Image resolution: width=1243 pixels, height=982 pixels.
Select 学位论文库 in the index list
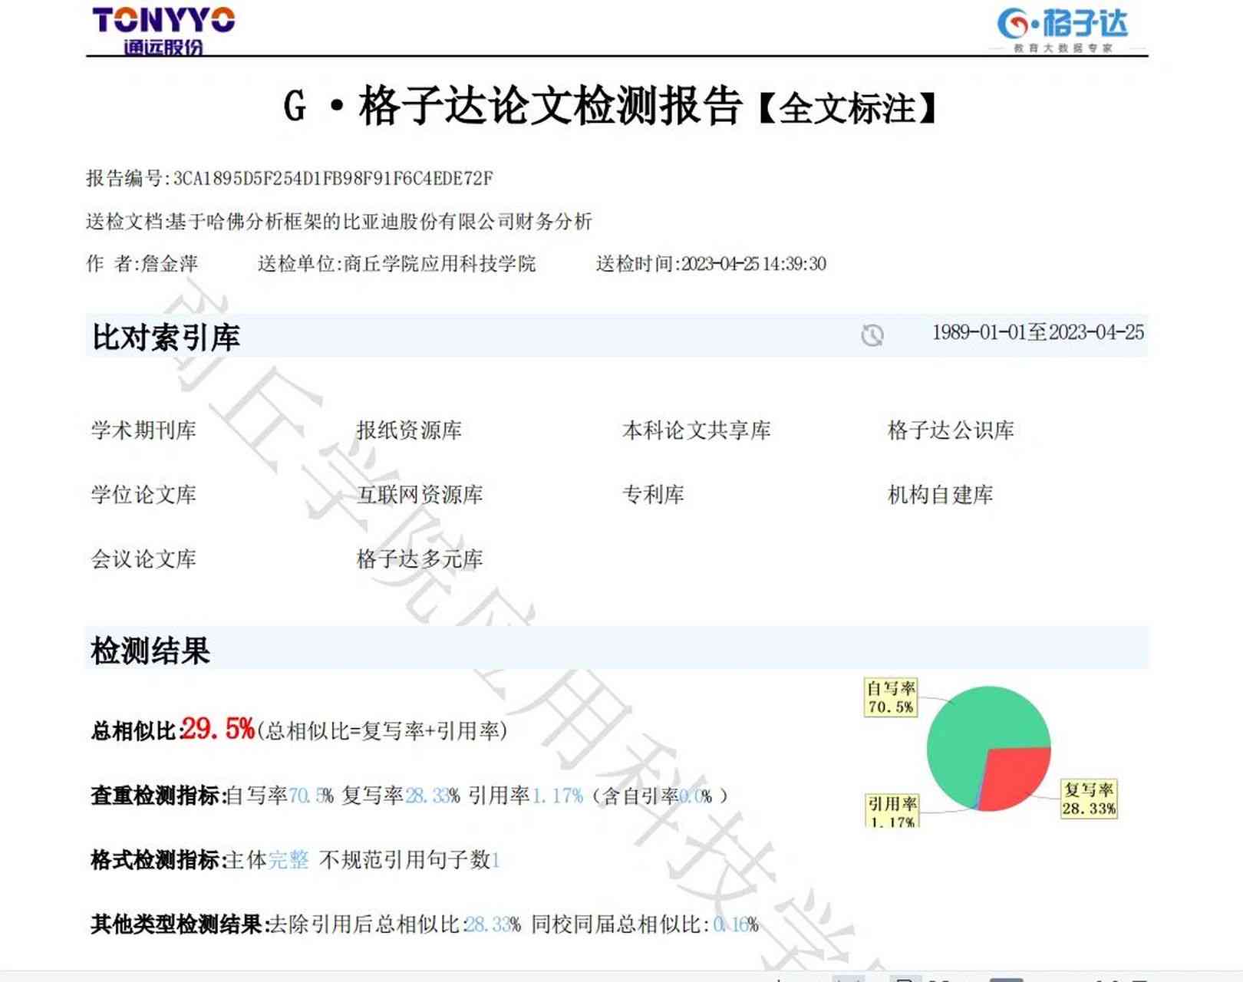click(x=143, y=495)
